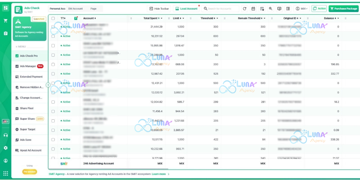The width and height of the screenshot is (360, 180).
Task: Click the shopping cart icon in left rail
Action: (6, 21)
